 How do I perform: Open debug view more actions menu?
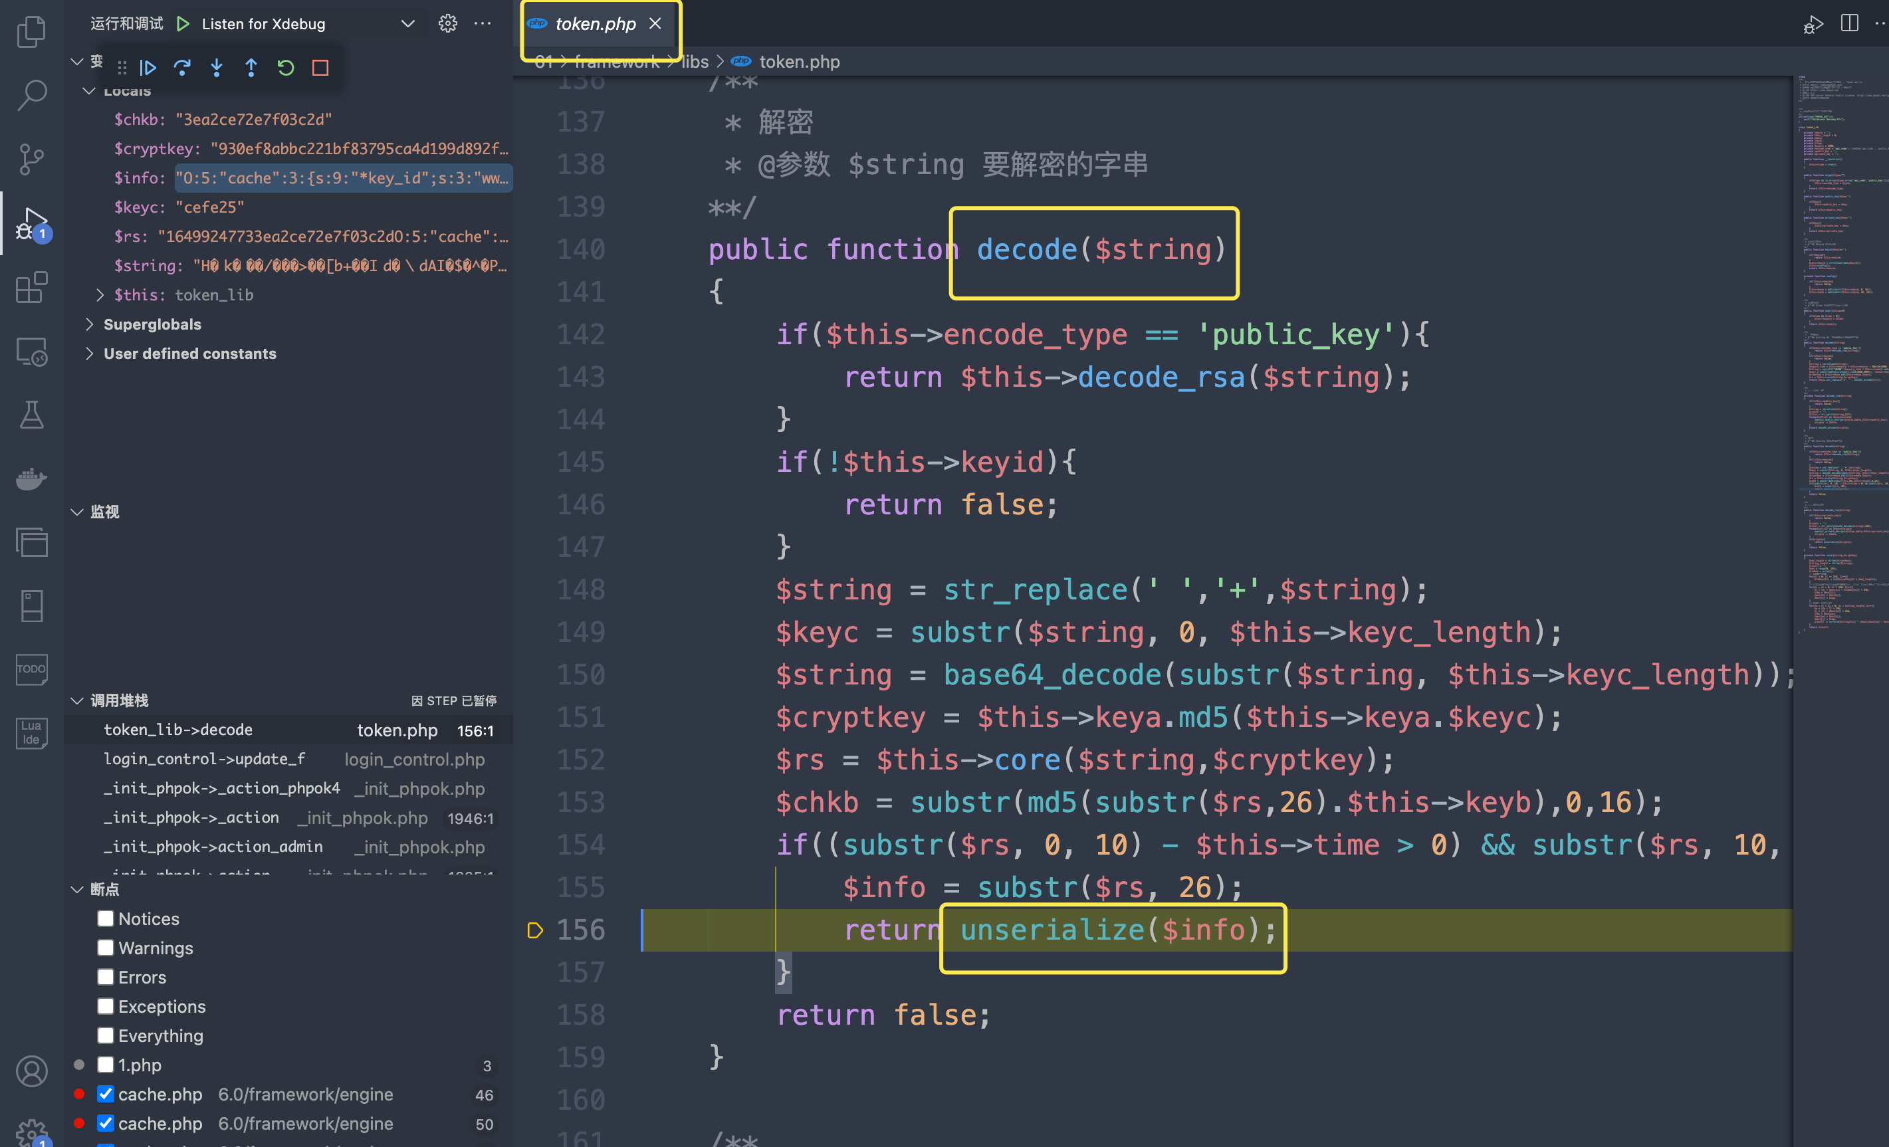pyautogui.click(x=483, y=23)
